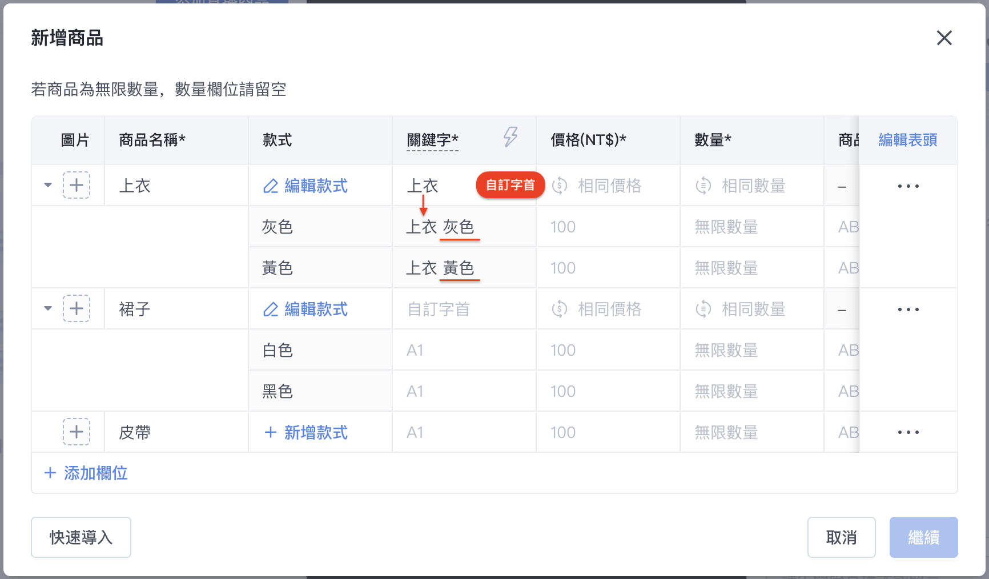989x579 pixels.
Task: Edit quantity for 灰色 variant
Action: point(752,227)
